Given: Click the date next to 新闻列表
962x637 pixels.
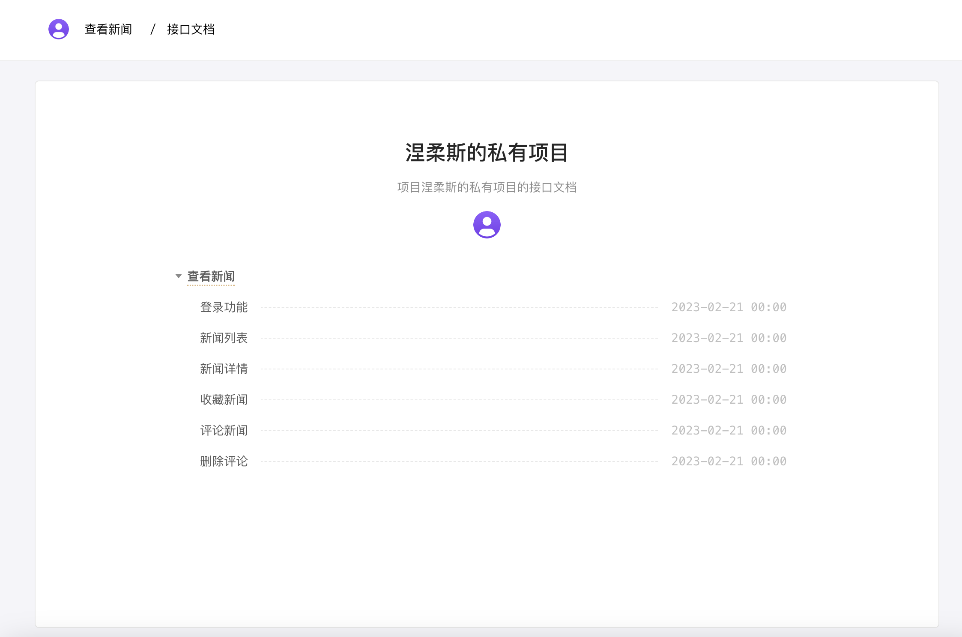Looking at the screenshot, I should coord(729,338).
